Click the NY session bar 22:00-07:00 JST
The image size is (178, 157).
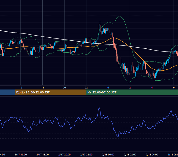pos(132,92)
